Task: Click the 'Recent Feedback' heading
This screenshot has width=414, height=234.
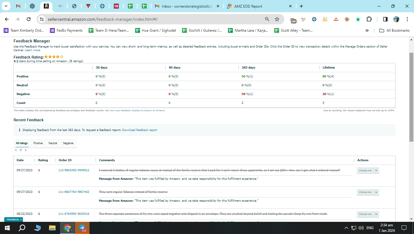Action: point(29,120)
